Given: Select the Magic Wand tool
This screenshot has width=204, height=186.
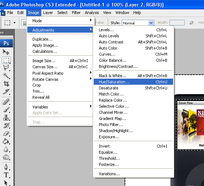Looking at the screenshot, I should coord(6,76).
